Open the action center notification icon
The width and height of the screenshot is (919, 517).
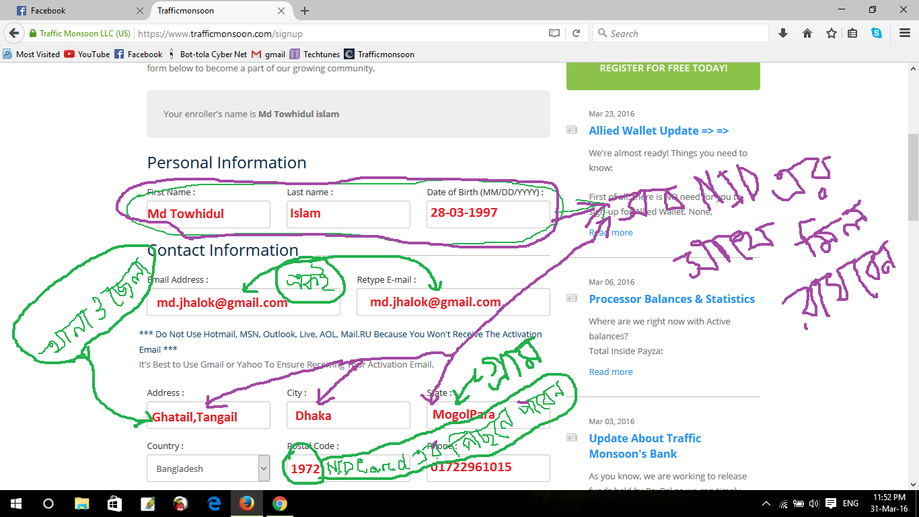tap(831, 504)
